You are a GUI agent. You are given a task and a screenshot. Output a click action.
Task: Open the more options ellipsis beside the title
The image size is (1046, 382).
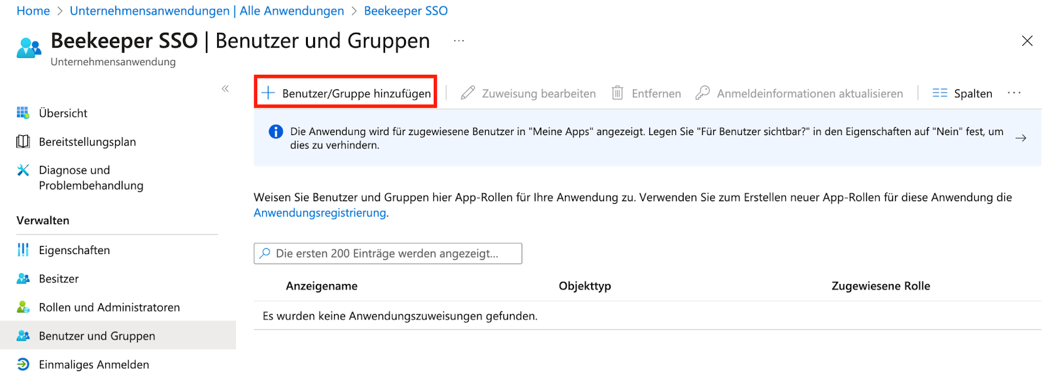(459, 40)
